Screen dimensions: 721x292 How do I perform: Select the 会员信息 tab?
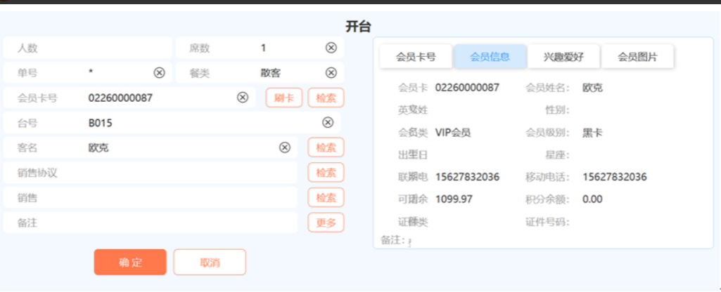(x=490, y=57)
